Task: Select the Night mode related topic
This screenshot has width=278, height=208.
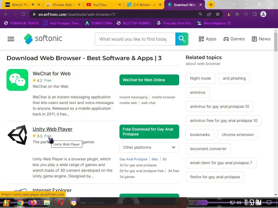Action: [201, 78]
